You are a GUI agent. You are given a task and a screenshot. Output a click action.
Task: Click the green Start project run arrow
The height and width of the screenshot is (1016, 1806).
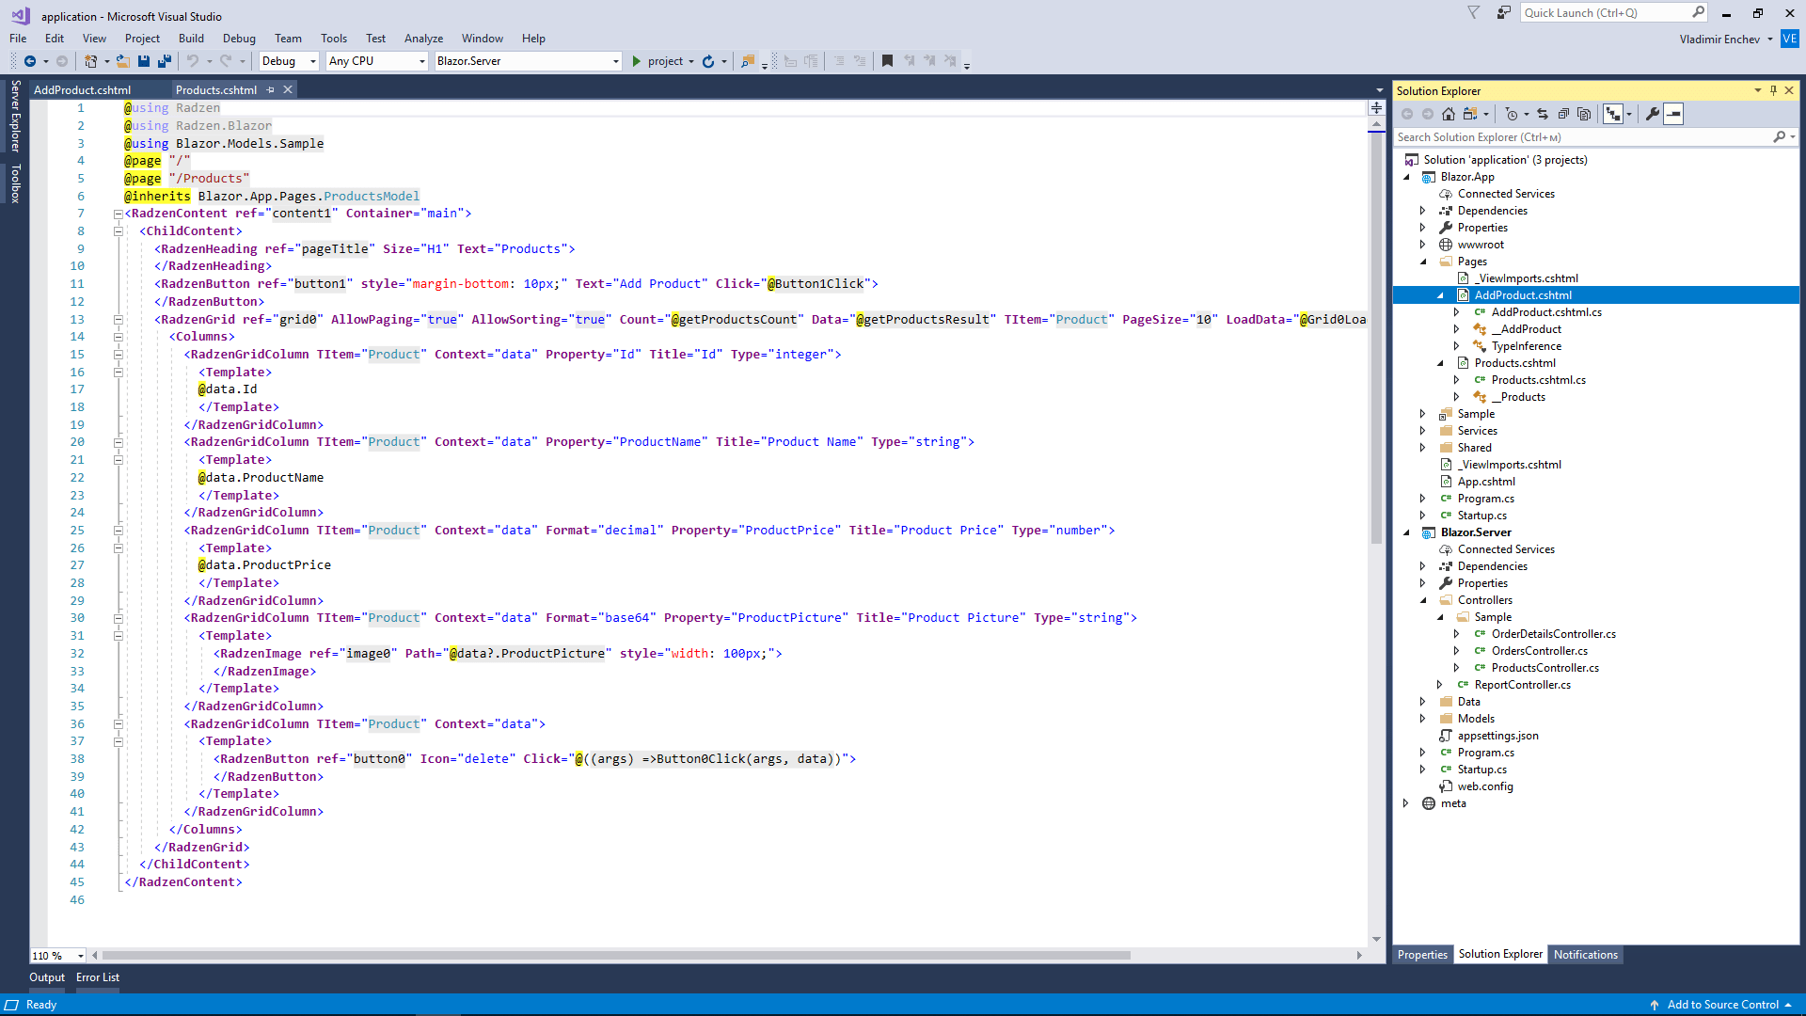637,61
